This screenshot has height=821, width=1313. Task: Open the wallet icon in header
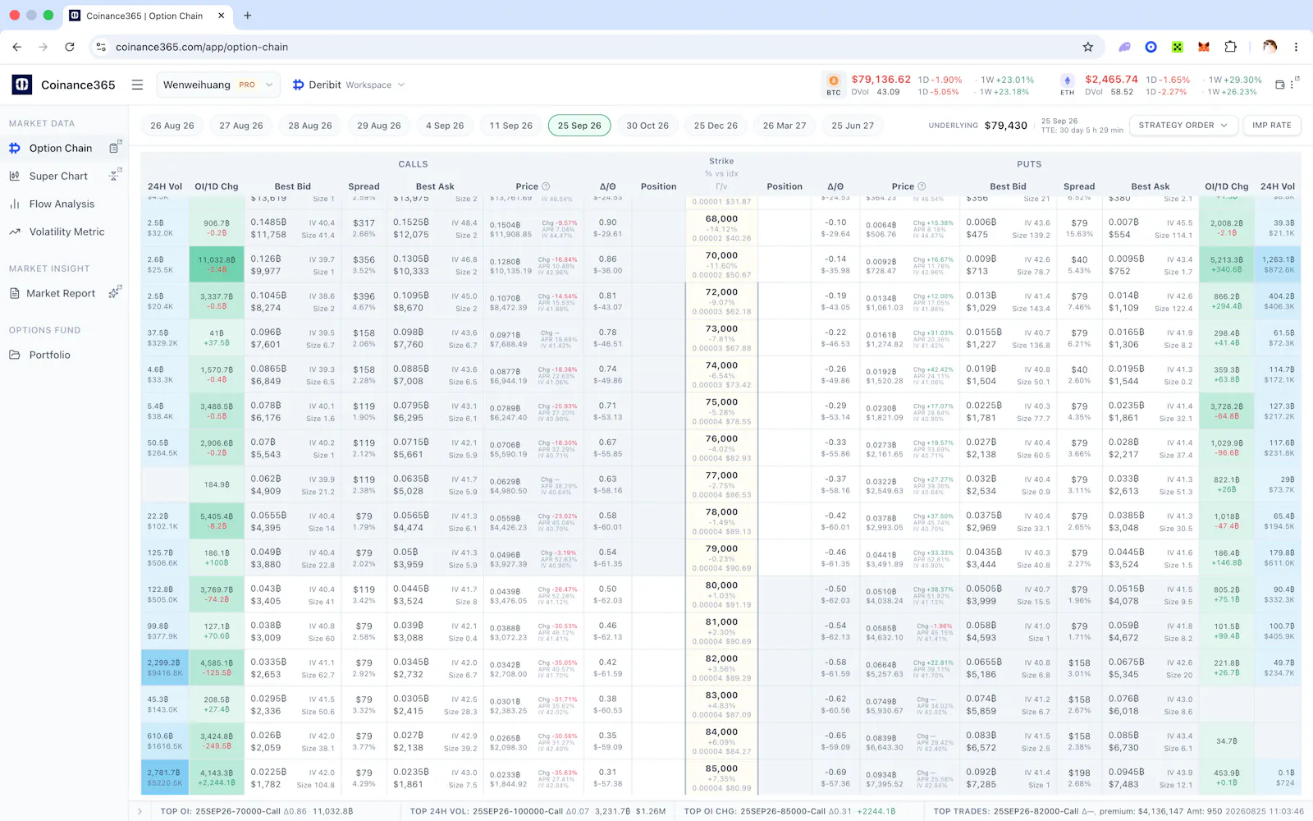[x=1280, y=85]
